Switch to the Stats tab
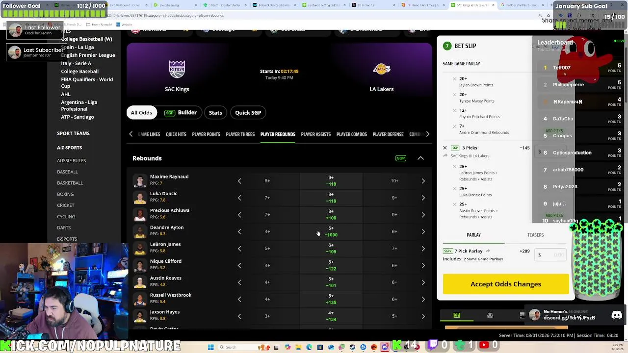Screen dimensions: 628x353 (215, 113)
